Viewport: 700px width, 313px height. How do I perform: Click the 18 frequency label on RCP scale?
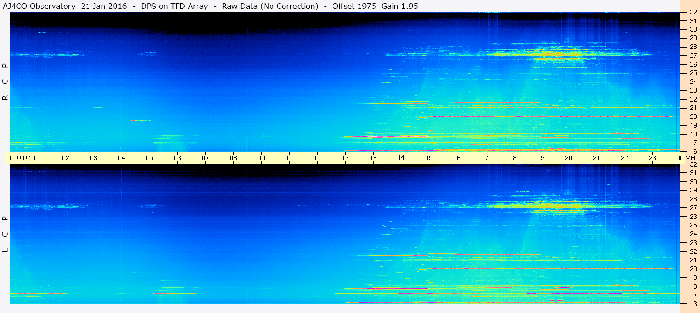(693, 134)
